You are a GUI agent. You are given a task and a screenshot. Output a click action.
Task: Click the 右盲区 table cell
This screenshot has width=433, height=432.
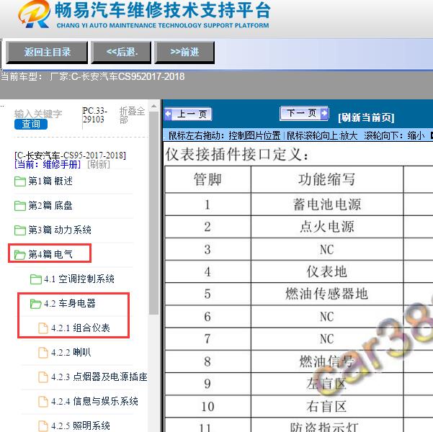pyautogui.click(x=327, y=406)
